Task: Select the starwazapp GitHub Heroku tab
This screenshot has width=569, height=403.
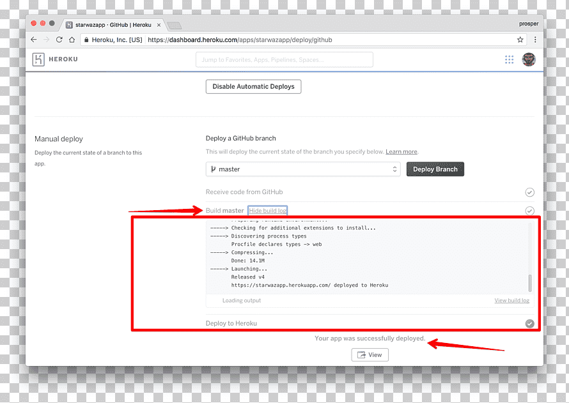Action: click(x=113, y=25)
